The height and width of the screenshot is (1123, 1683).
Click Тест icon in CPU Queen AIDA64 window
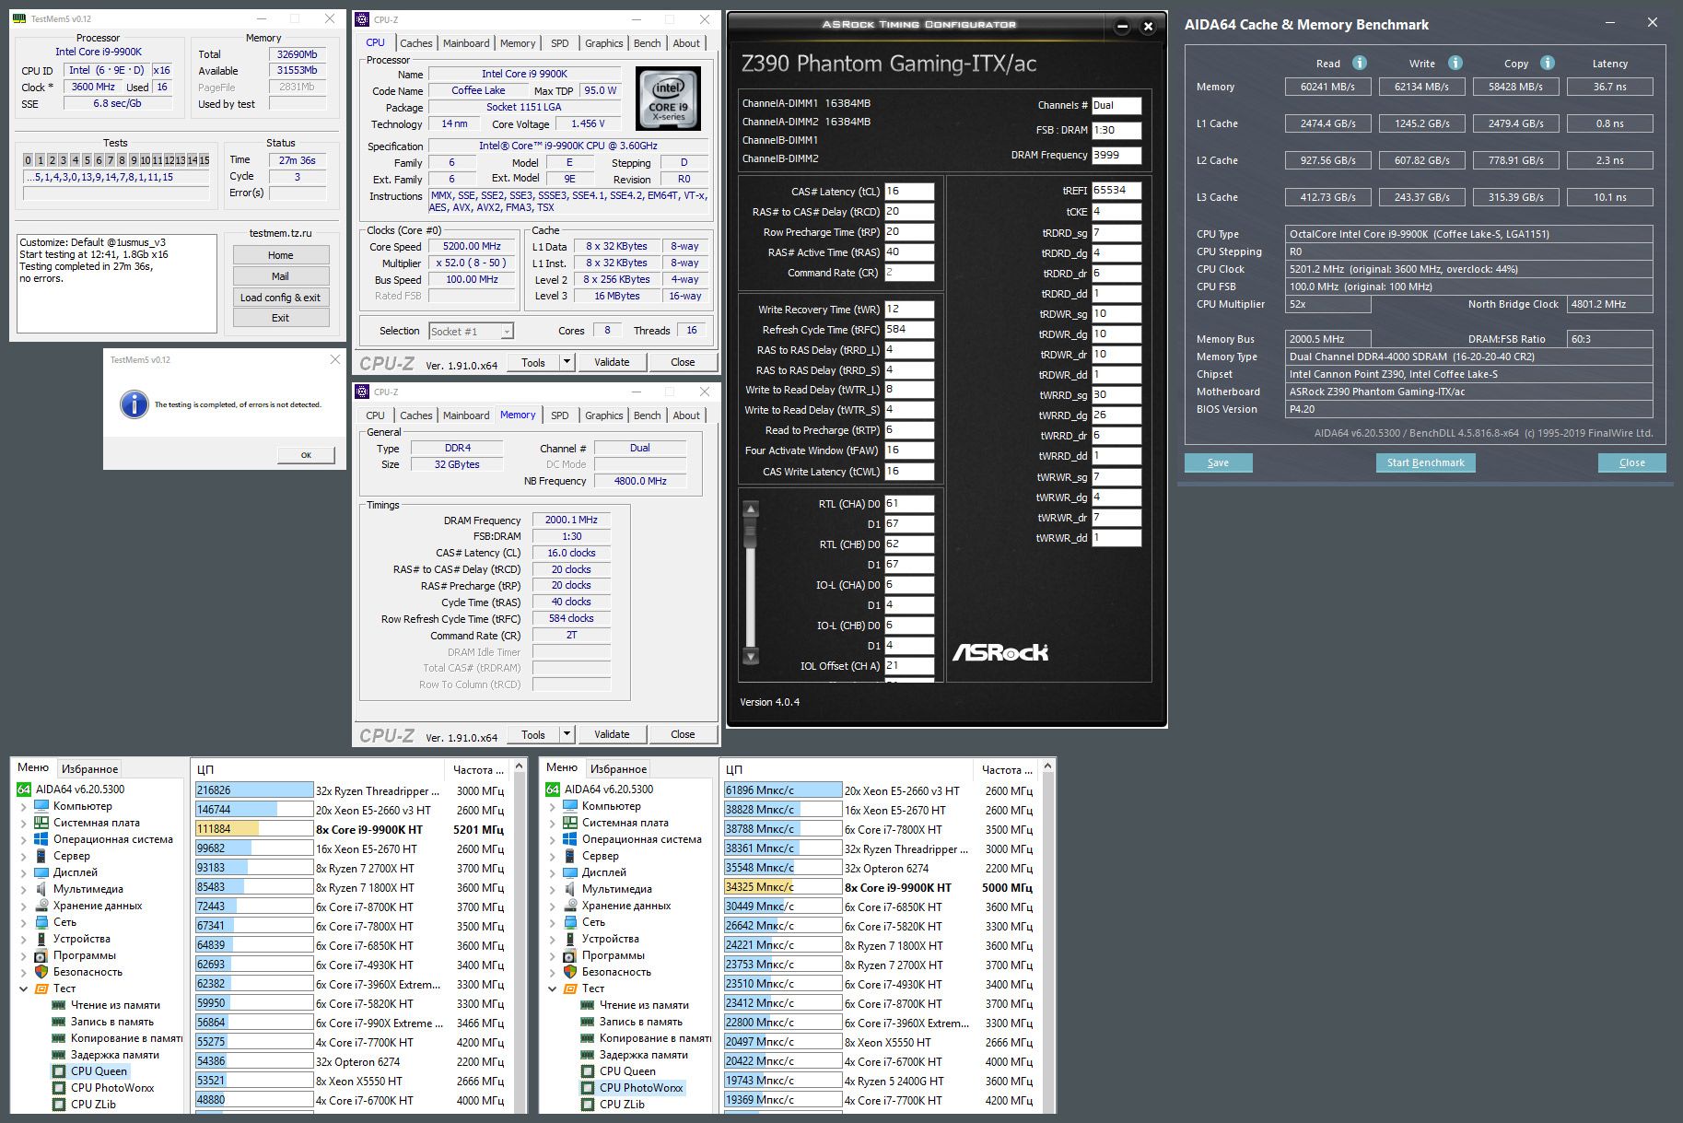[41, 988]
